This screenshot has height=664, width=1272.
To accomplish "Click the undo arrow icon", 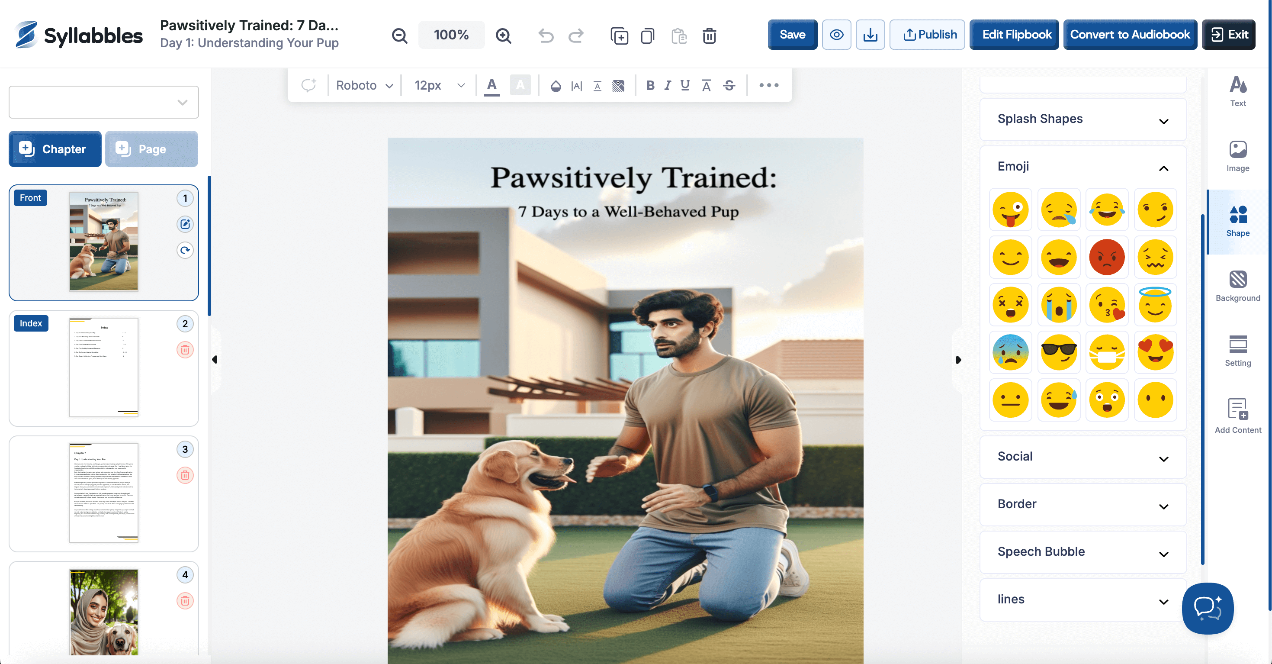I will coord(546,35).
